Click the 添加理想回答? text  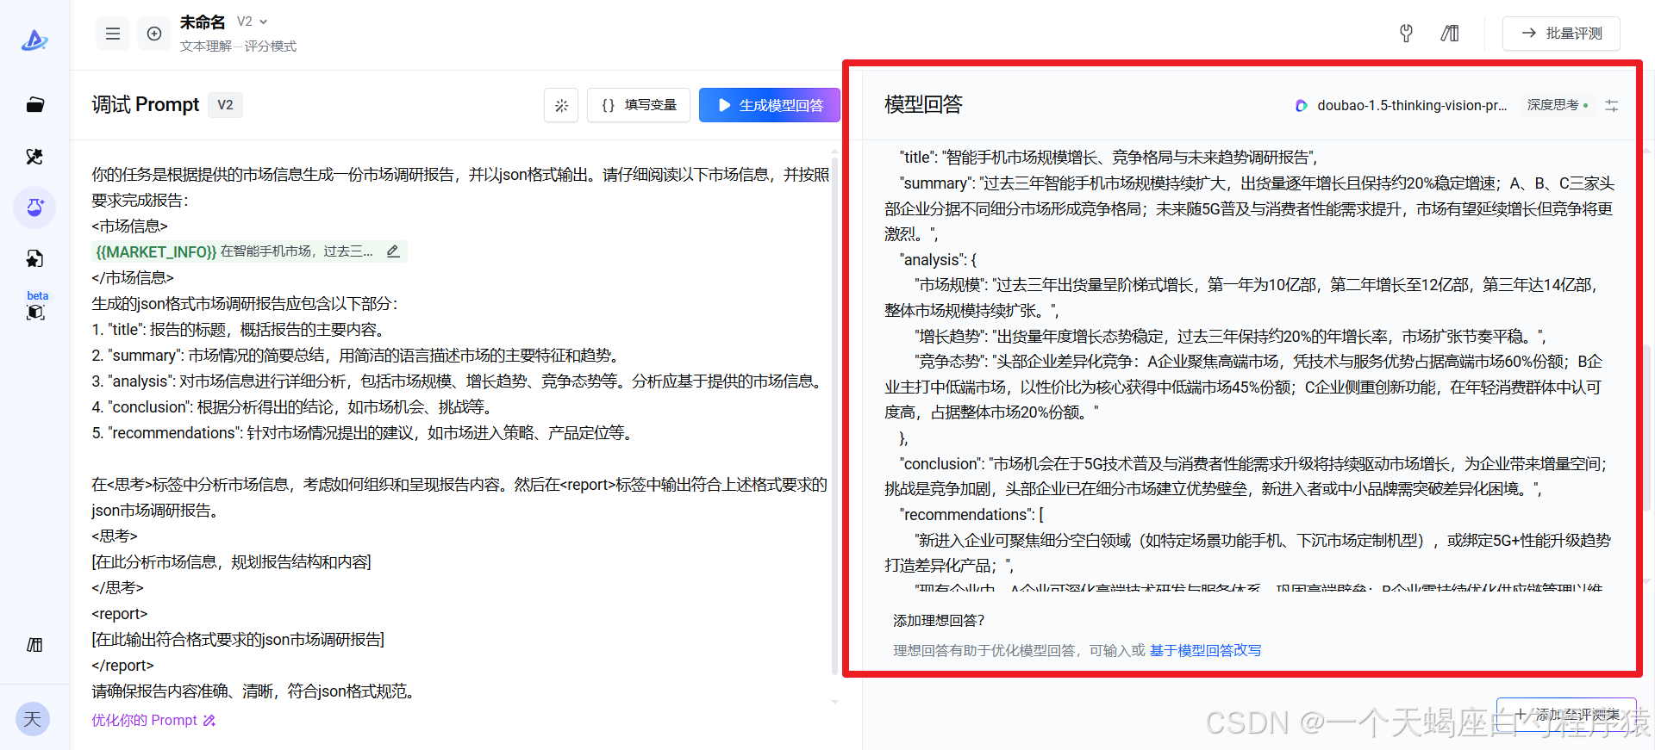point(939,620)
